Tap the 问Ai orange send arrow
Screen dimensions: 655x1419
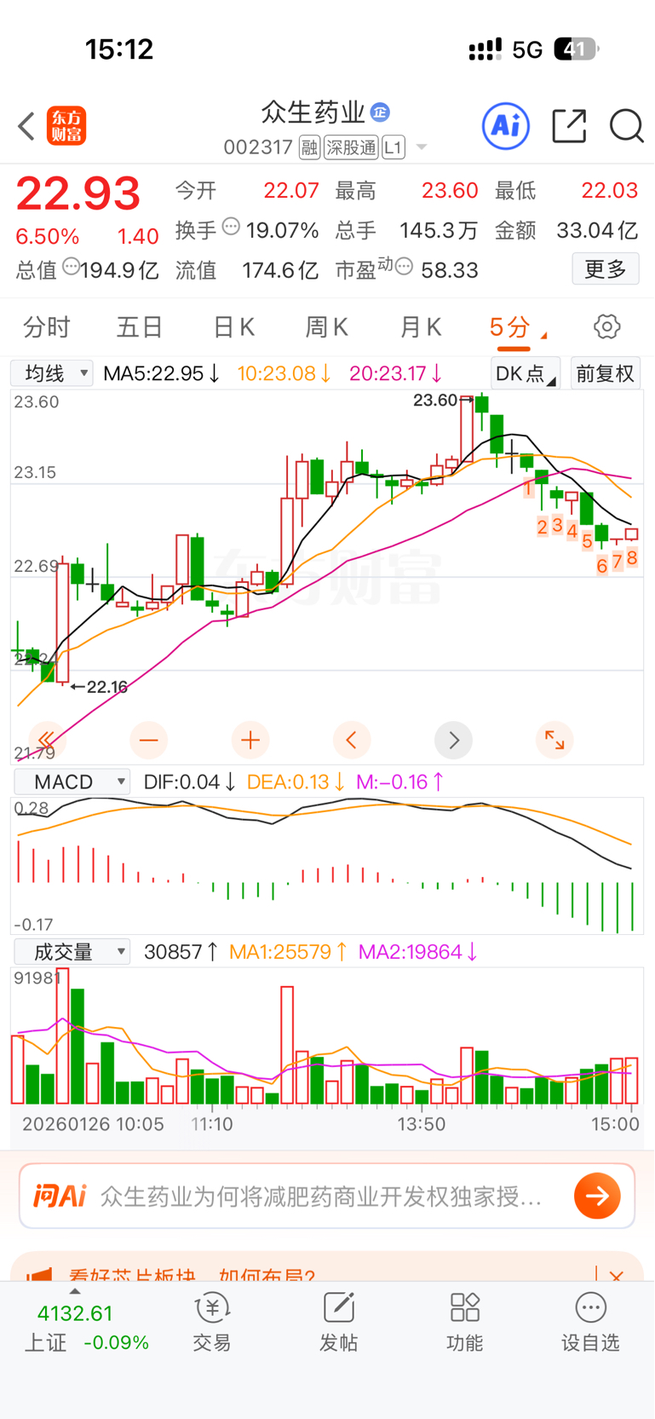(597, 1196)
